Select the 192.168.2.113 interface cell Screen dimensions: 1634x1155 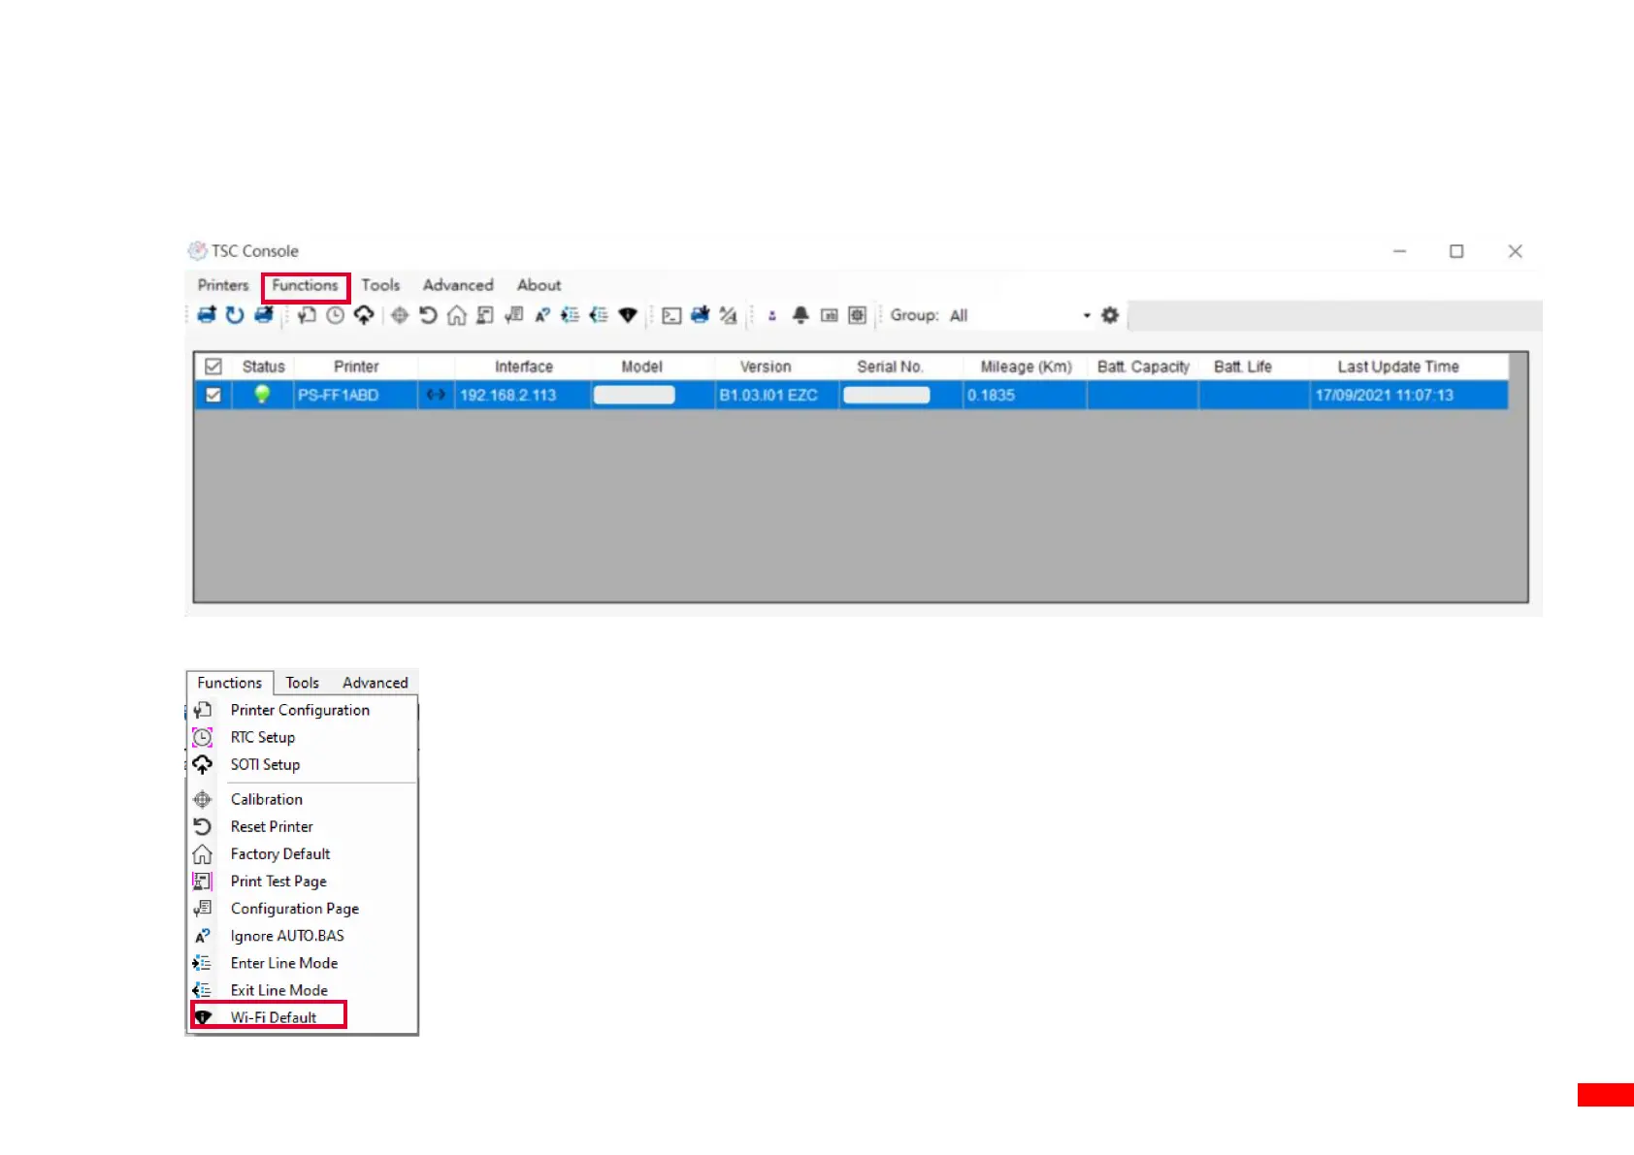coord(508,396)
